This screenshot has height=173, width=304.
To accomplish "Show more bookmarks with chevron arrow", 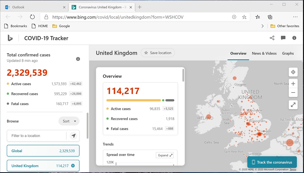I will click(262, 26).
